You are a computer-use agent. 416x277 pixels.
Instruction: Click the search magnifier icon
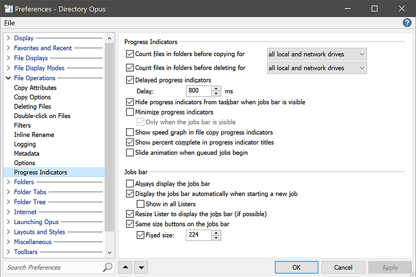click(x=107, y=267)
